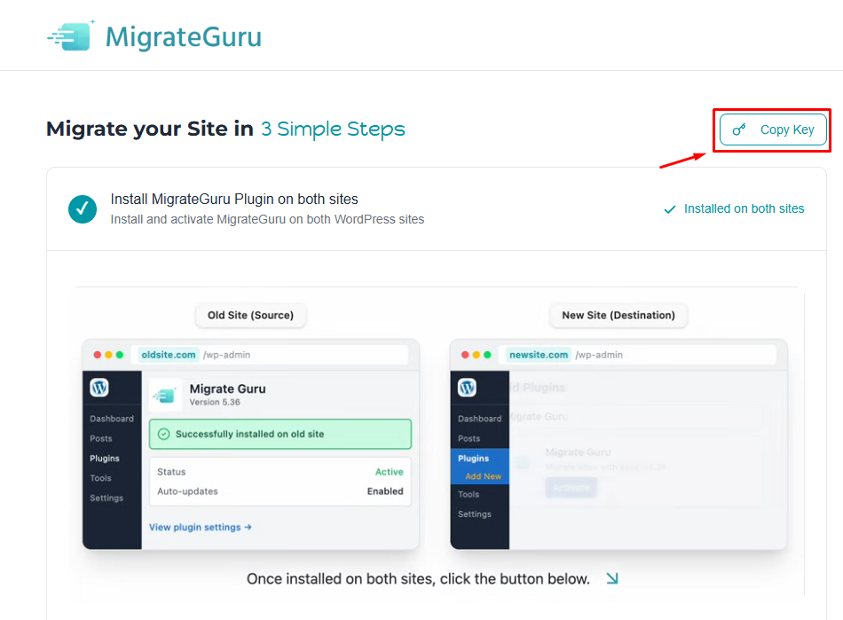Click yellow window dot in old site mockup
Screen dimensions: 843x620
tap(108, 355)
